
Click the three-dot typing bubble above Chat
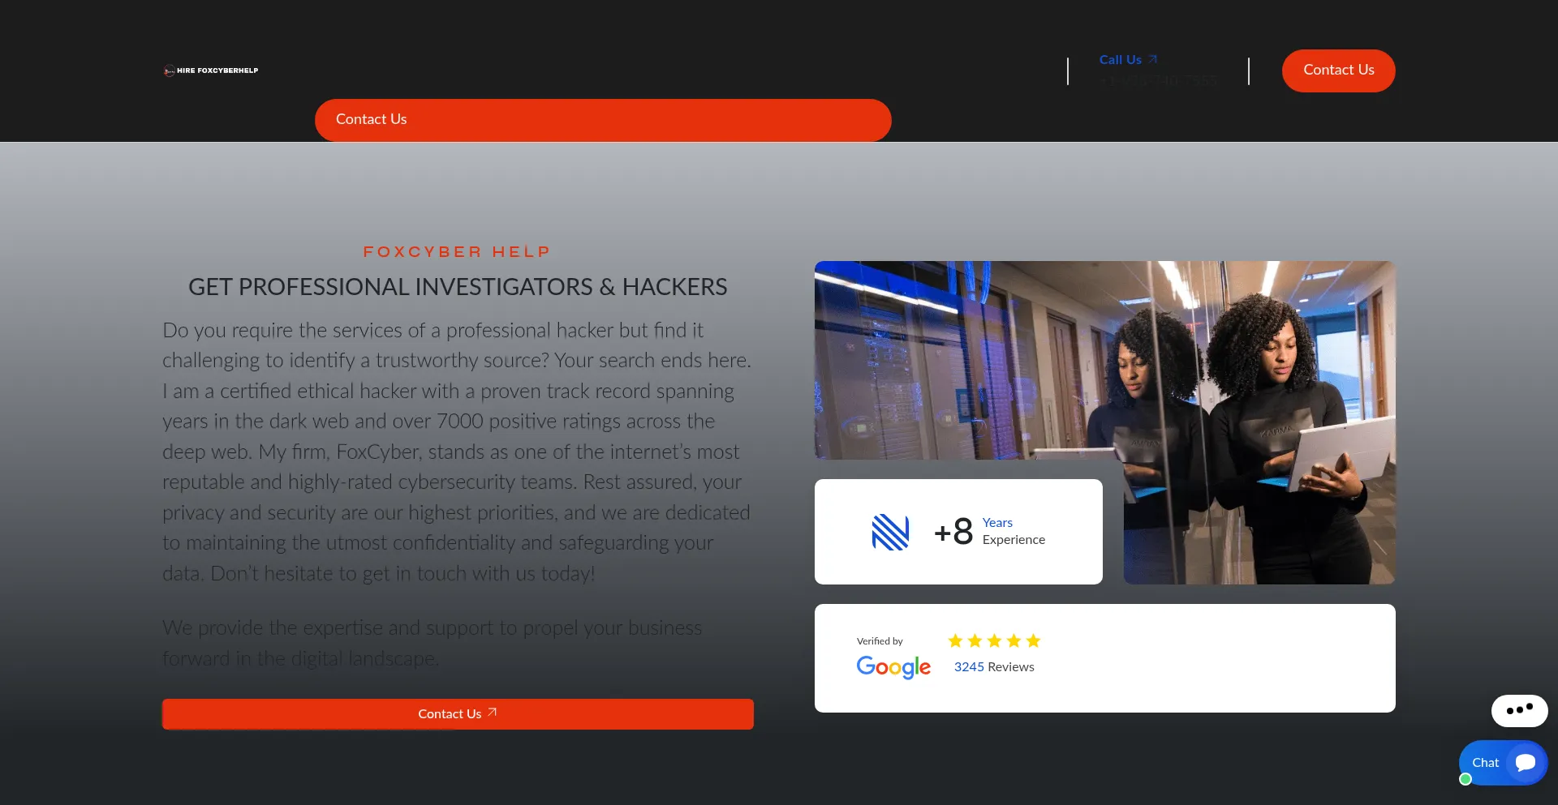pos(1519,710)
